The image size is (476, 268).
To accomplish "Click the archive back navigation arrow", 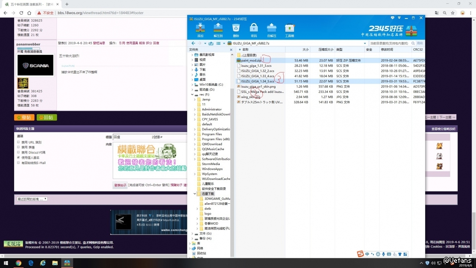I will 193,43.
